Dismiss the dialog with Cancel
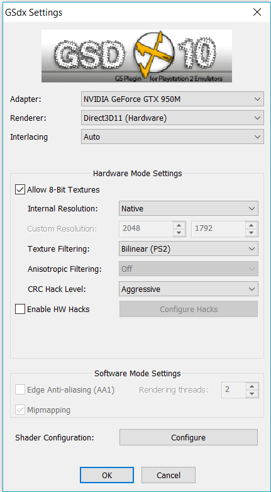 pyautogui.click(x=169, y=475)
